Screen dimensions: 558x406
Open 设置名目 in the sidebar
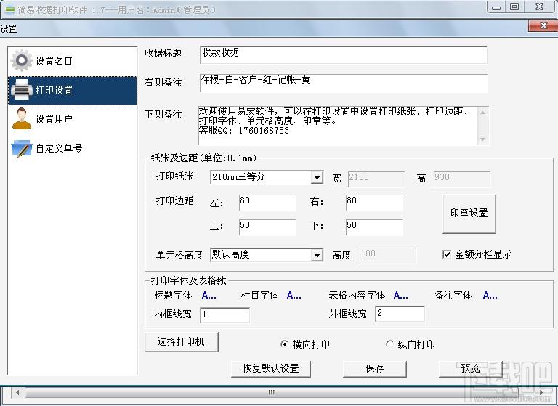[72, 61]
